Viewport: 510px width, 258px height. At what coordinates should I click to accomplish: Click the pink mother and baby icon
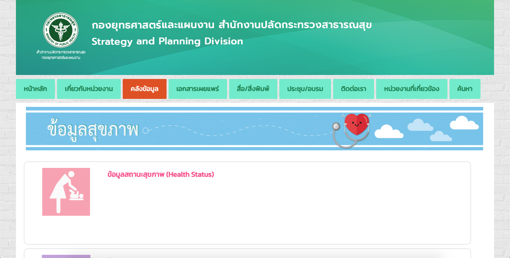pos(66,192)
